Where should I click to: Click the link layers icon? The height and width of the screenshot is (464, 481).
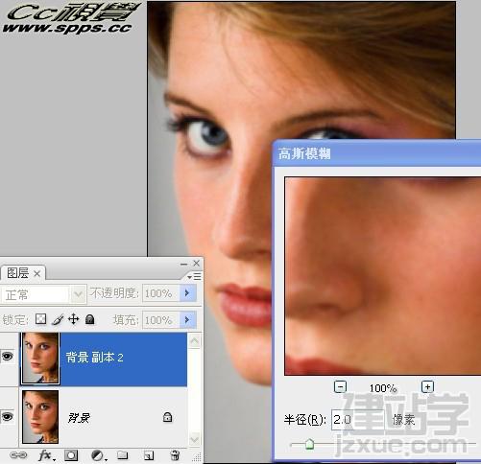coord(18,454)
